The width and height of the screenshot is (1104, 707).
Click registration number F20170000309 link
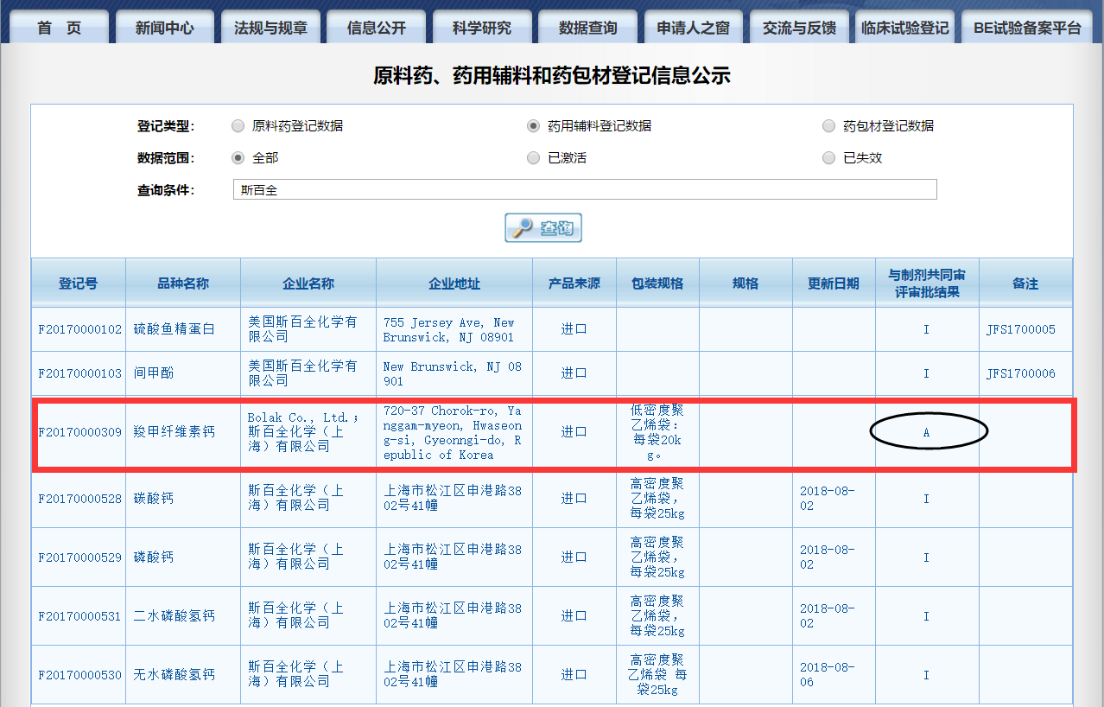[x=79, y=432]
